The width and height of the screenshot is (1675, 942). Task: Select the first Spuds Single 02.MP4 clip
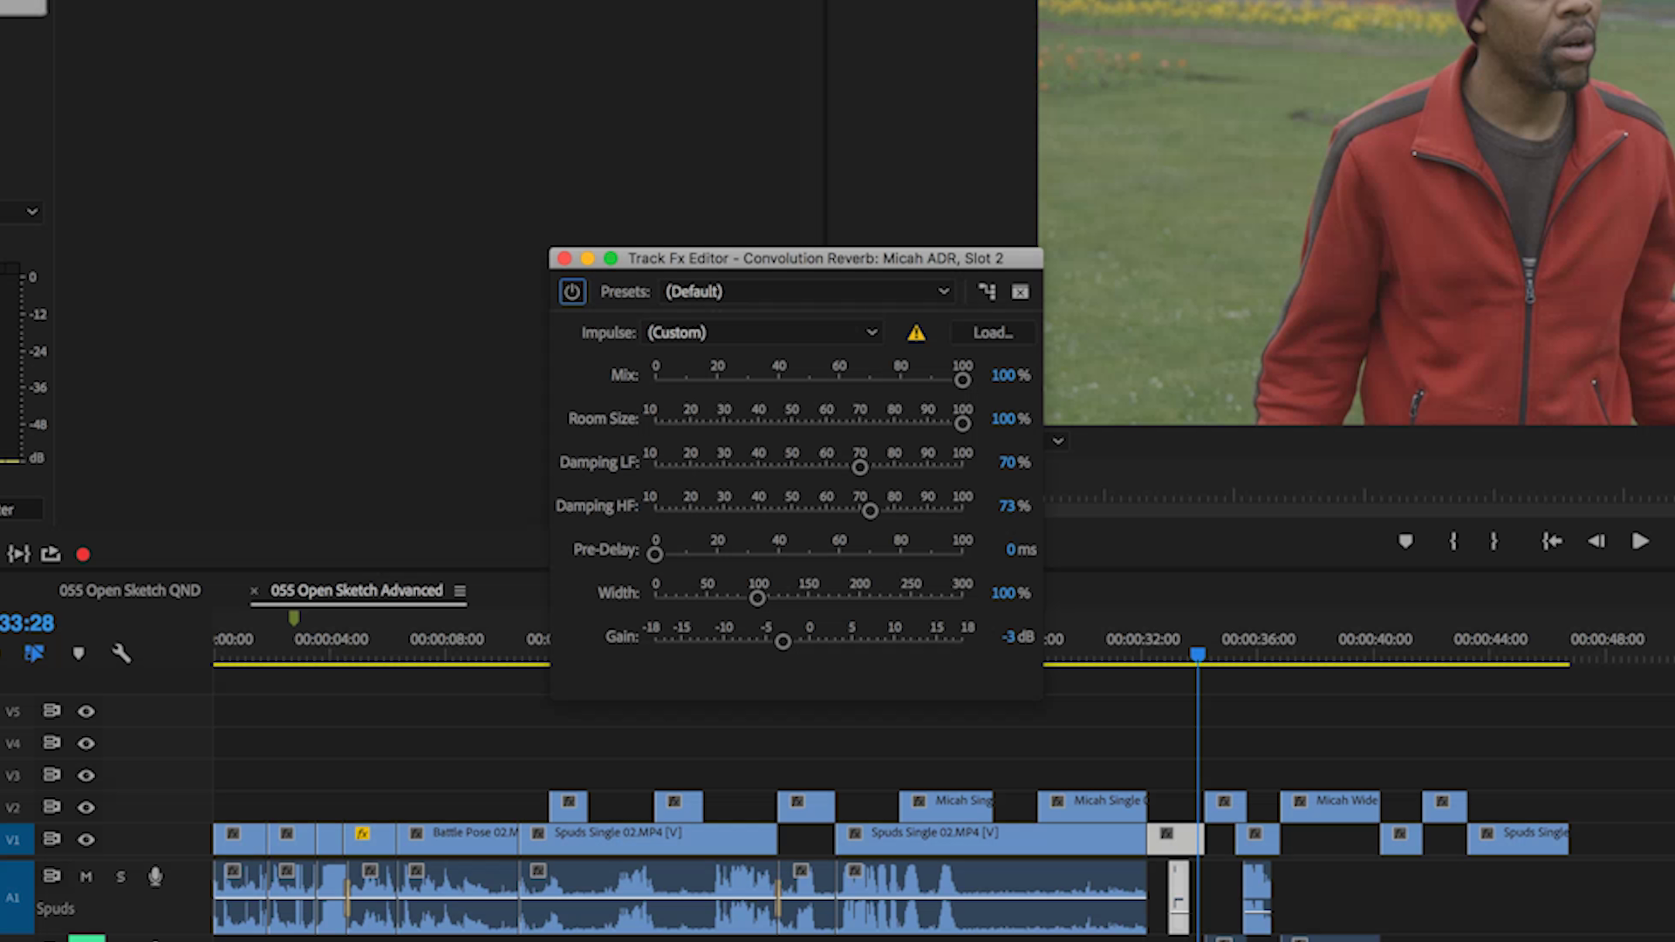[648, 839]
